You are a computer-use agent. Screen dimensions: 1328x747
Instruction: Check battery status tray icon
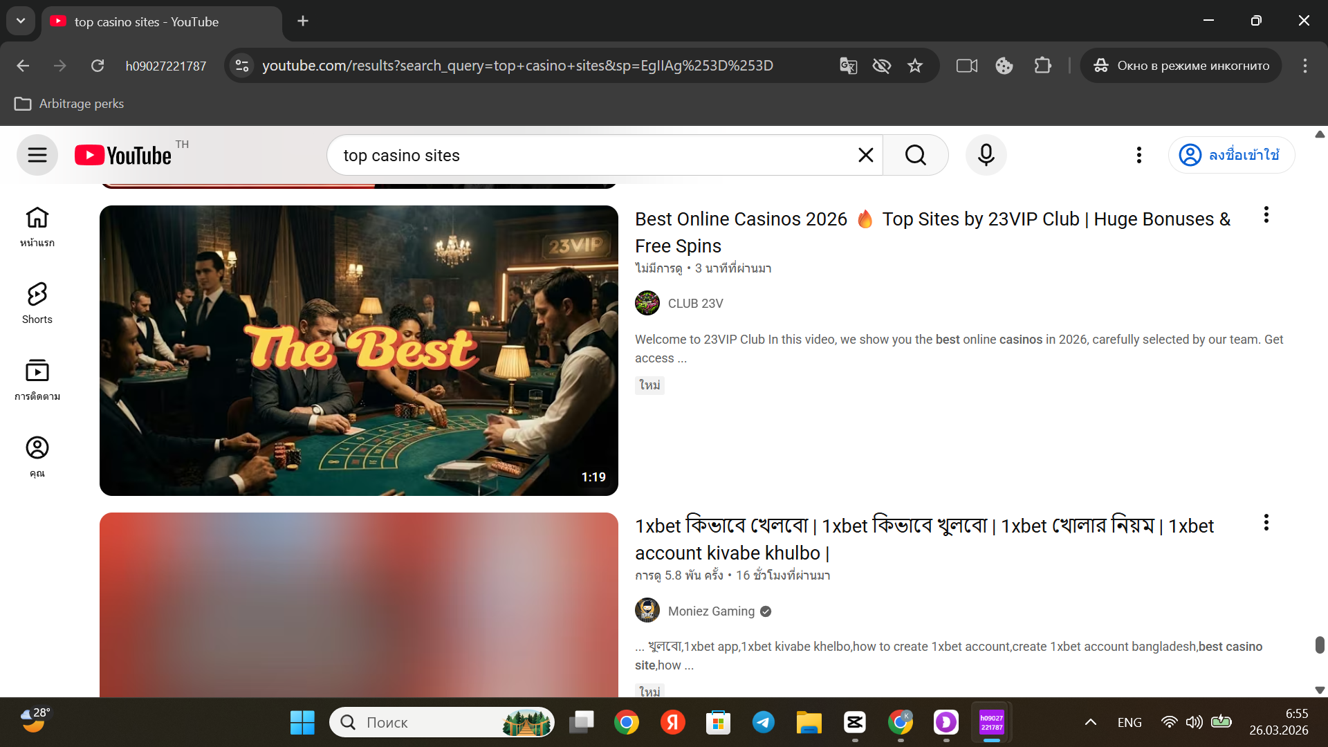pyautogui.click(x=1221, y=723)
